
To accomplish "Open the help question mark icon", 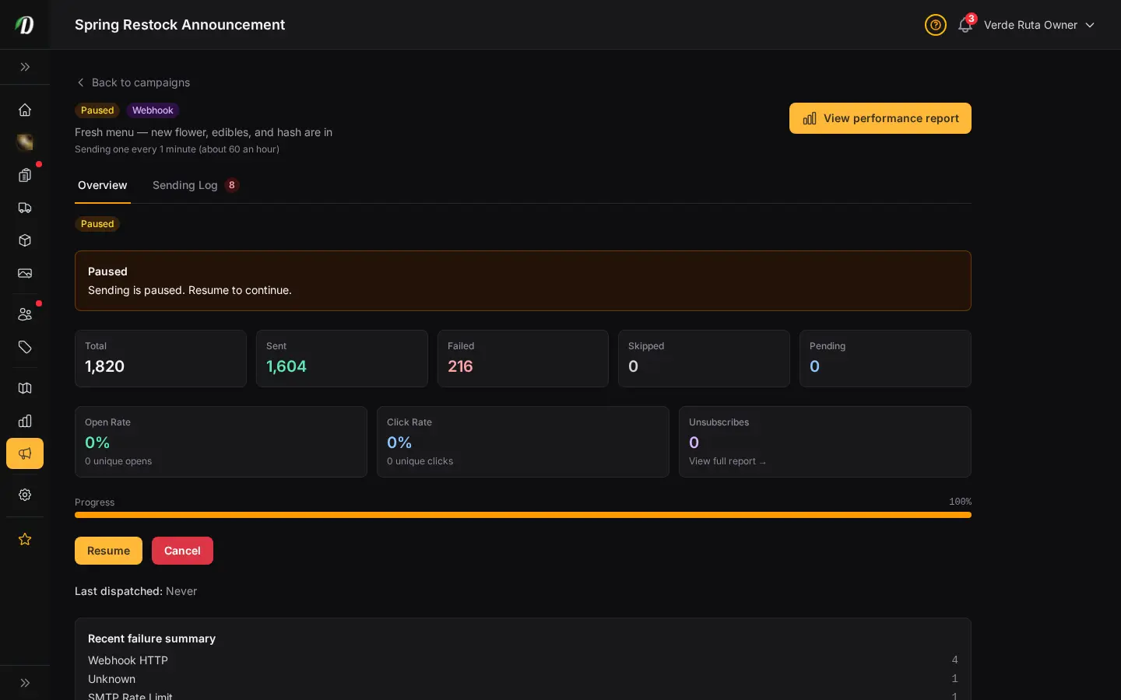I will [x=936, y=25].
